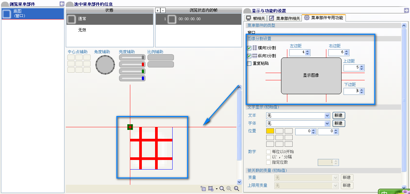Click 新建 button next to 变量
410x194 pixels.
(x=347, y=178)
